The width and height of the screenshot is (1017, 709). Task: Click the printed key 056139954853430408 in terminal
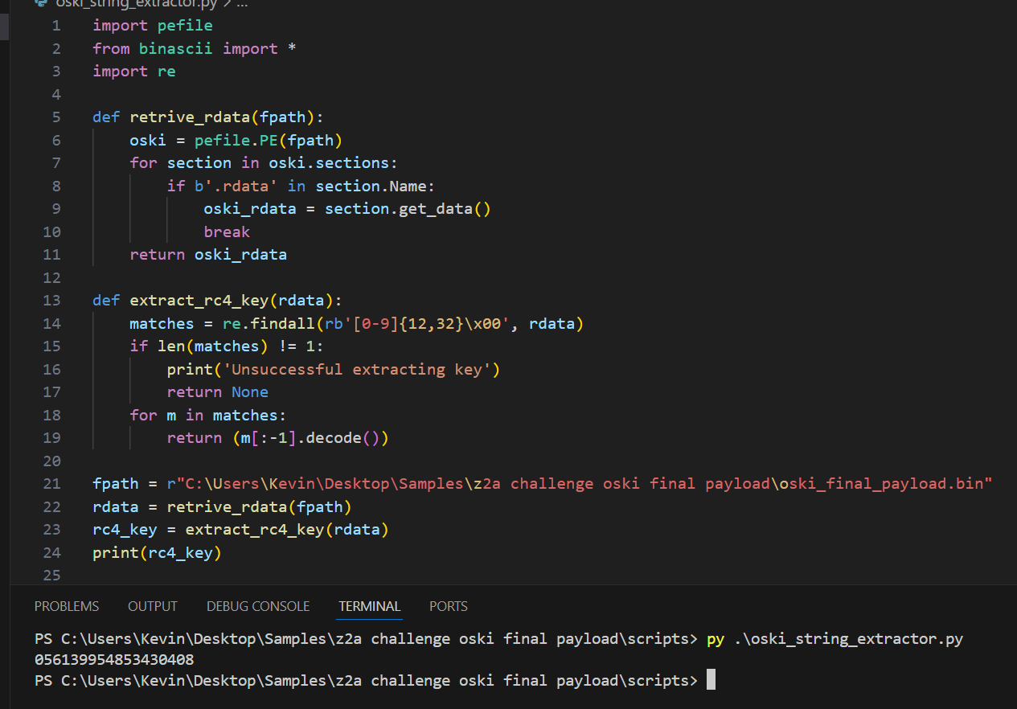tap(113, 660)
